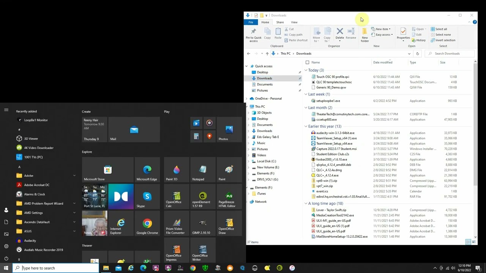486x273 pixels.
Task: Click the Rename icon in Organize
Action: [x=351, y=34]
